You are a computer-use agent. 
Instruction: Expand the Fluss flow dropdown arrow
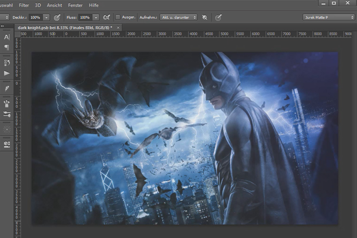coord(96,17)
